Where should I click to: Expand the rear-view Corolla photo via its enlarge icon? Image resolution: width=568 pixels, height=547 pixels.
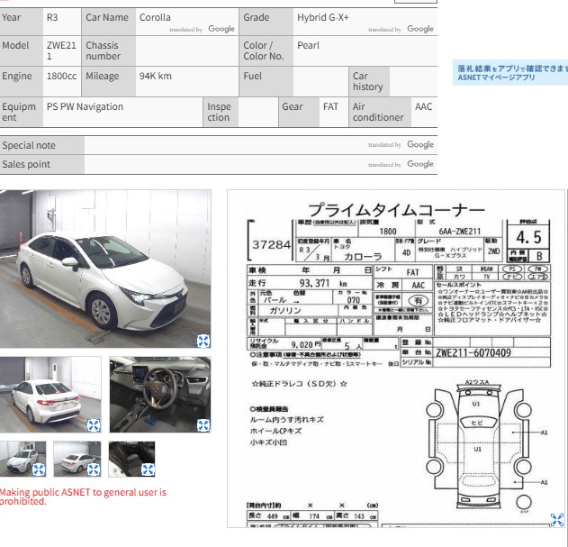click(94, 425)
